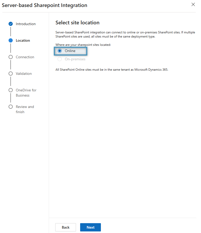201x233 pixels.
Task: Click the Validation step circle icon
Action: (11, 74)
